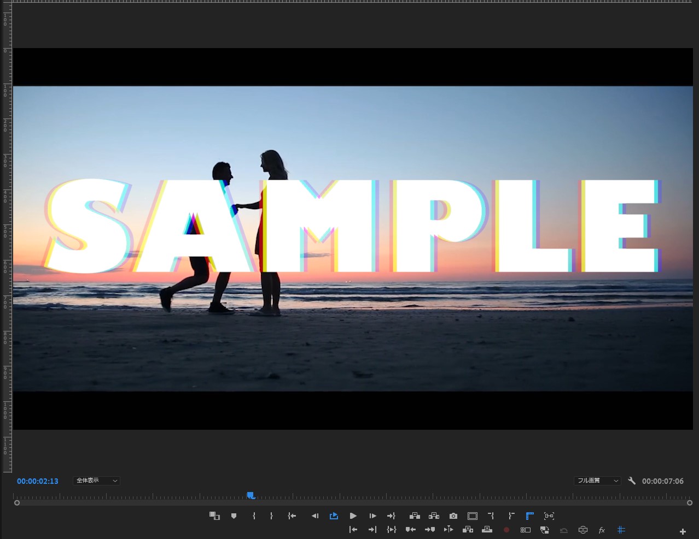
Task: Step forward one frame
Action: point(372,516)
